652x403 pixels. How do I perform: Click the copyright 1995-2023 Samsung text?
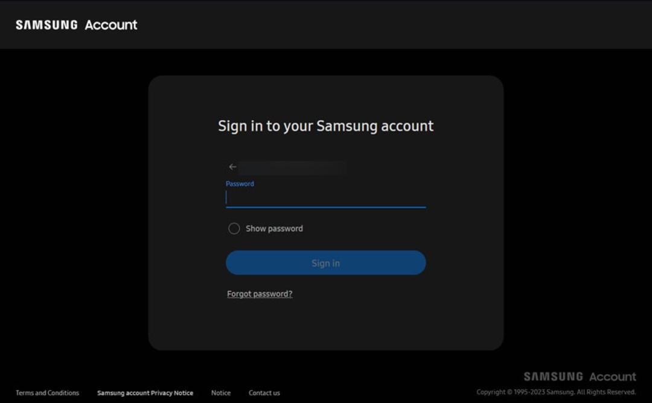click(x=556, y=392)
